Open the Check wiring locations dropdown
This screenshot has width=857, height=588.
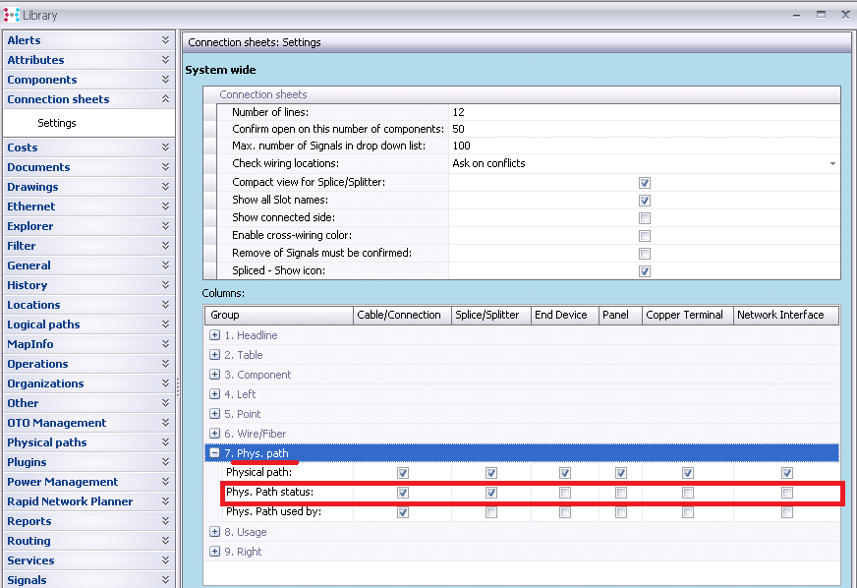click(x=832, y=163)
